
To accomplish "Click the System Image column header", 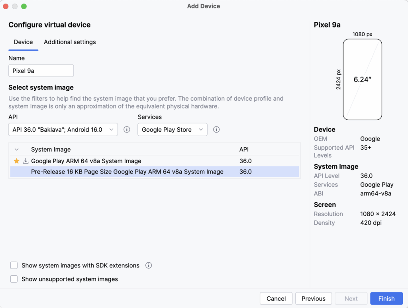I will tap(51, 150).
